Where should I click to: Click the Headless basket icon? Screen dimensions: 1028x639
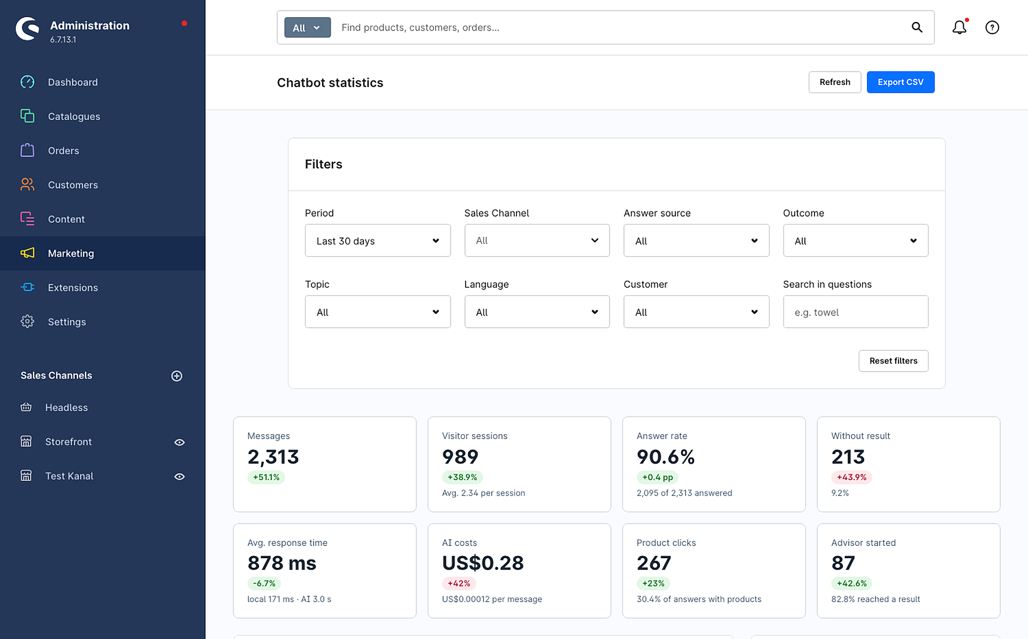coord(26,407)
